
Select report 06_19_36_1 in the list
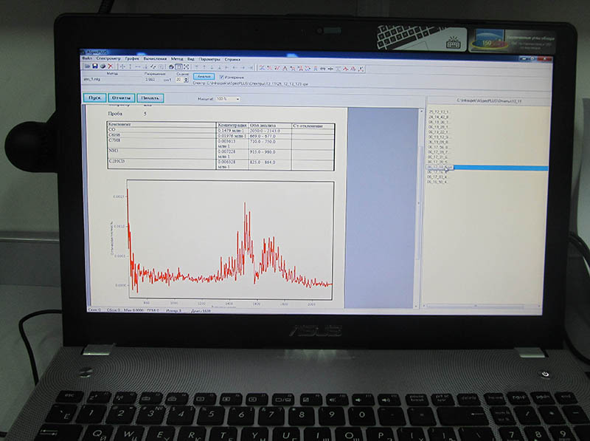438,122
